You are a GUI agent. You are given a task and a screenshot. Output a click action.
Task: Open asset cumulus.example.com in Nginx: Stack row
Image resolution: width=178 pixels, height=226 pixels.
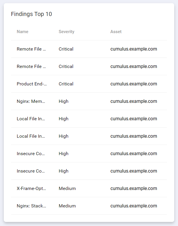point(133,206)
